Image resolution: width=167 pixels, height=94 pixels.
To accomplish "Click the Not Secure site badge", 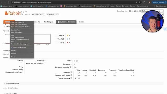I will (x=16, y=2).
